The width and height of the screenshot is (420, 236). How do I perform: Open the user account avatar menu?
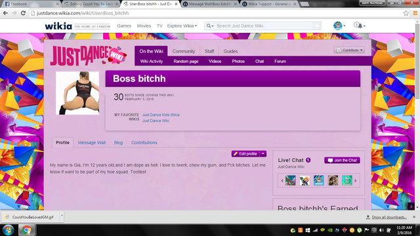tap(339, 26)
